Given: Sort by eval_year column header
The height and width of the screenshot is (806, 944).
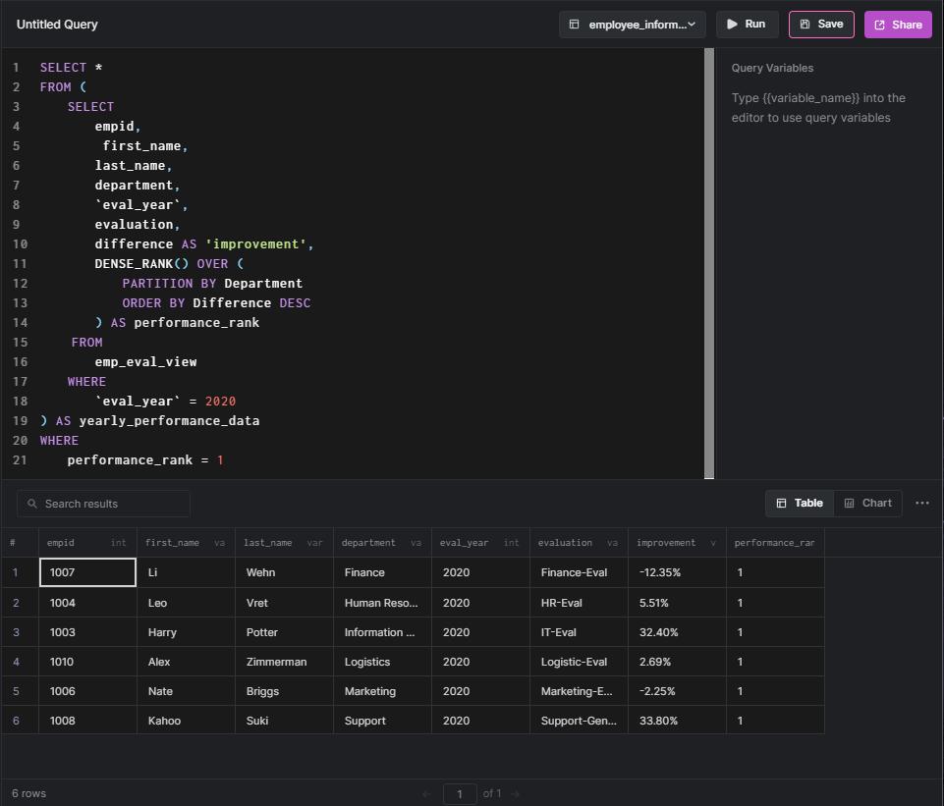Looking at the screenshot, I should pyautogui.click(x=479, y=543).
